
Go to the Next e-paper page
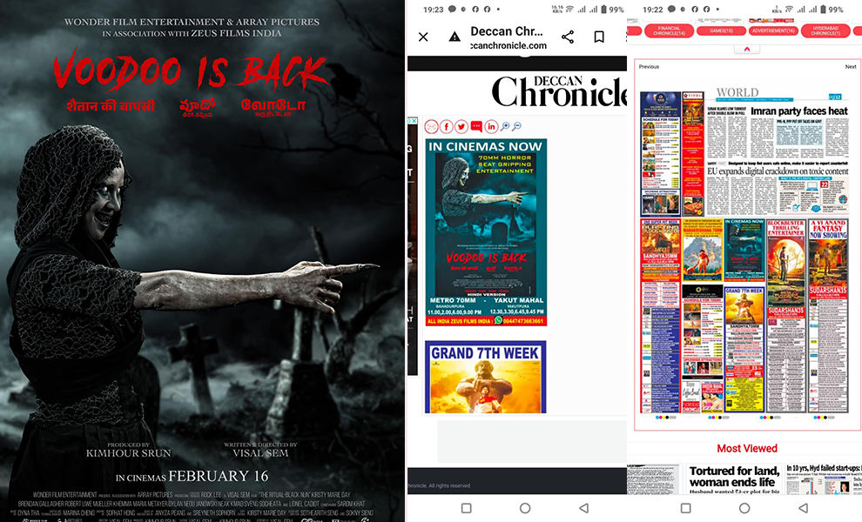click(850, 67)
